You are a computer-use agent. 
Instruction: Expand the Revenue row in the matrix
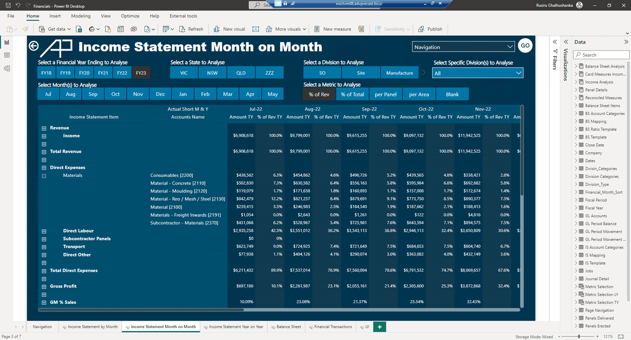43,127
